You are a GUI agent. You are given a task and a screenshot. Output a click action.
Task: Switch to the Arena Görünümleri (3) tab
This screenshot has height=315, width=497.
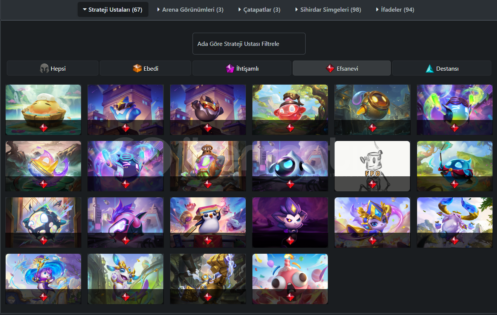[x=190, y=9]
